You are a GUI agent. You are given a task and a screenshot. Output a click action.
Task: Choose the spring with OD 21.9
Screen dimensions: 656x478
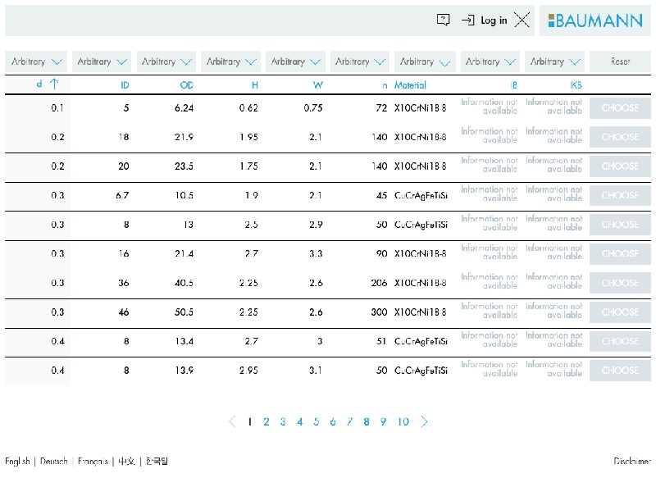click(x=620, y=137)
